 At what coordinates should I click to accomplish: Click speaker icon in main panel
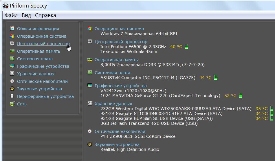click(x=90, y=144)
